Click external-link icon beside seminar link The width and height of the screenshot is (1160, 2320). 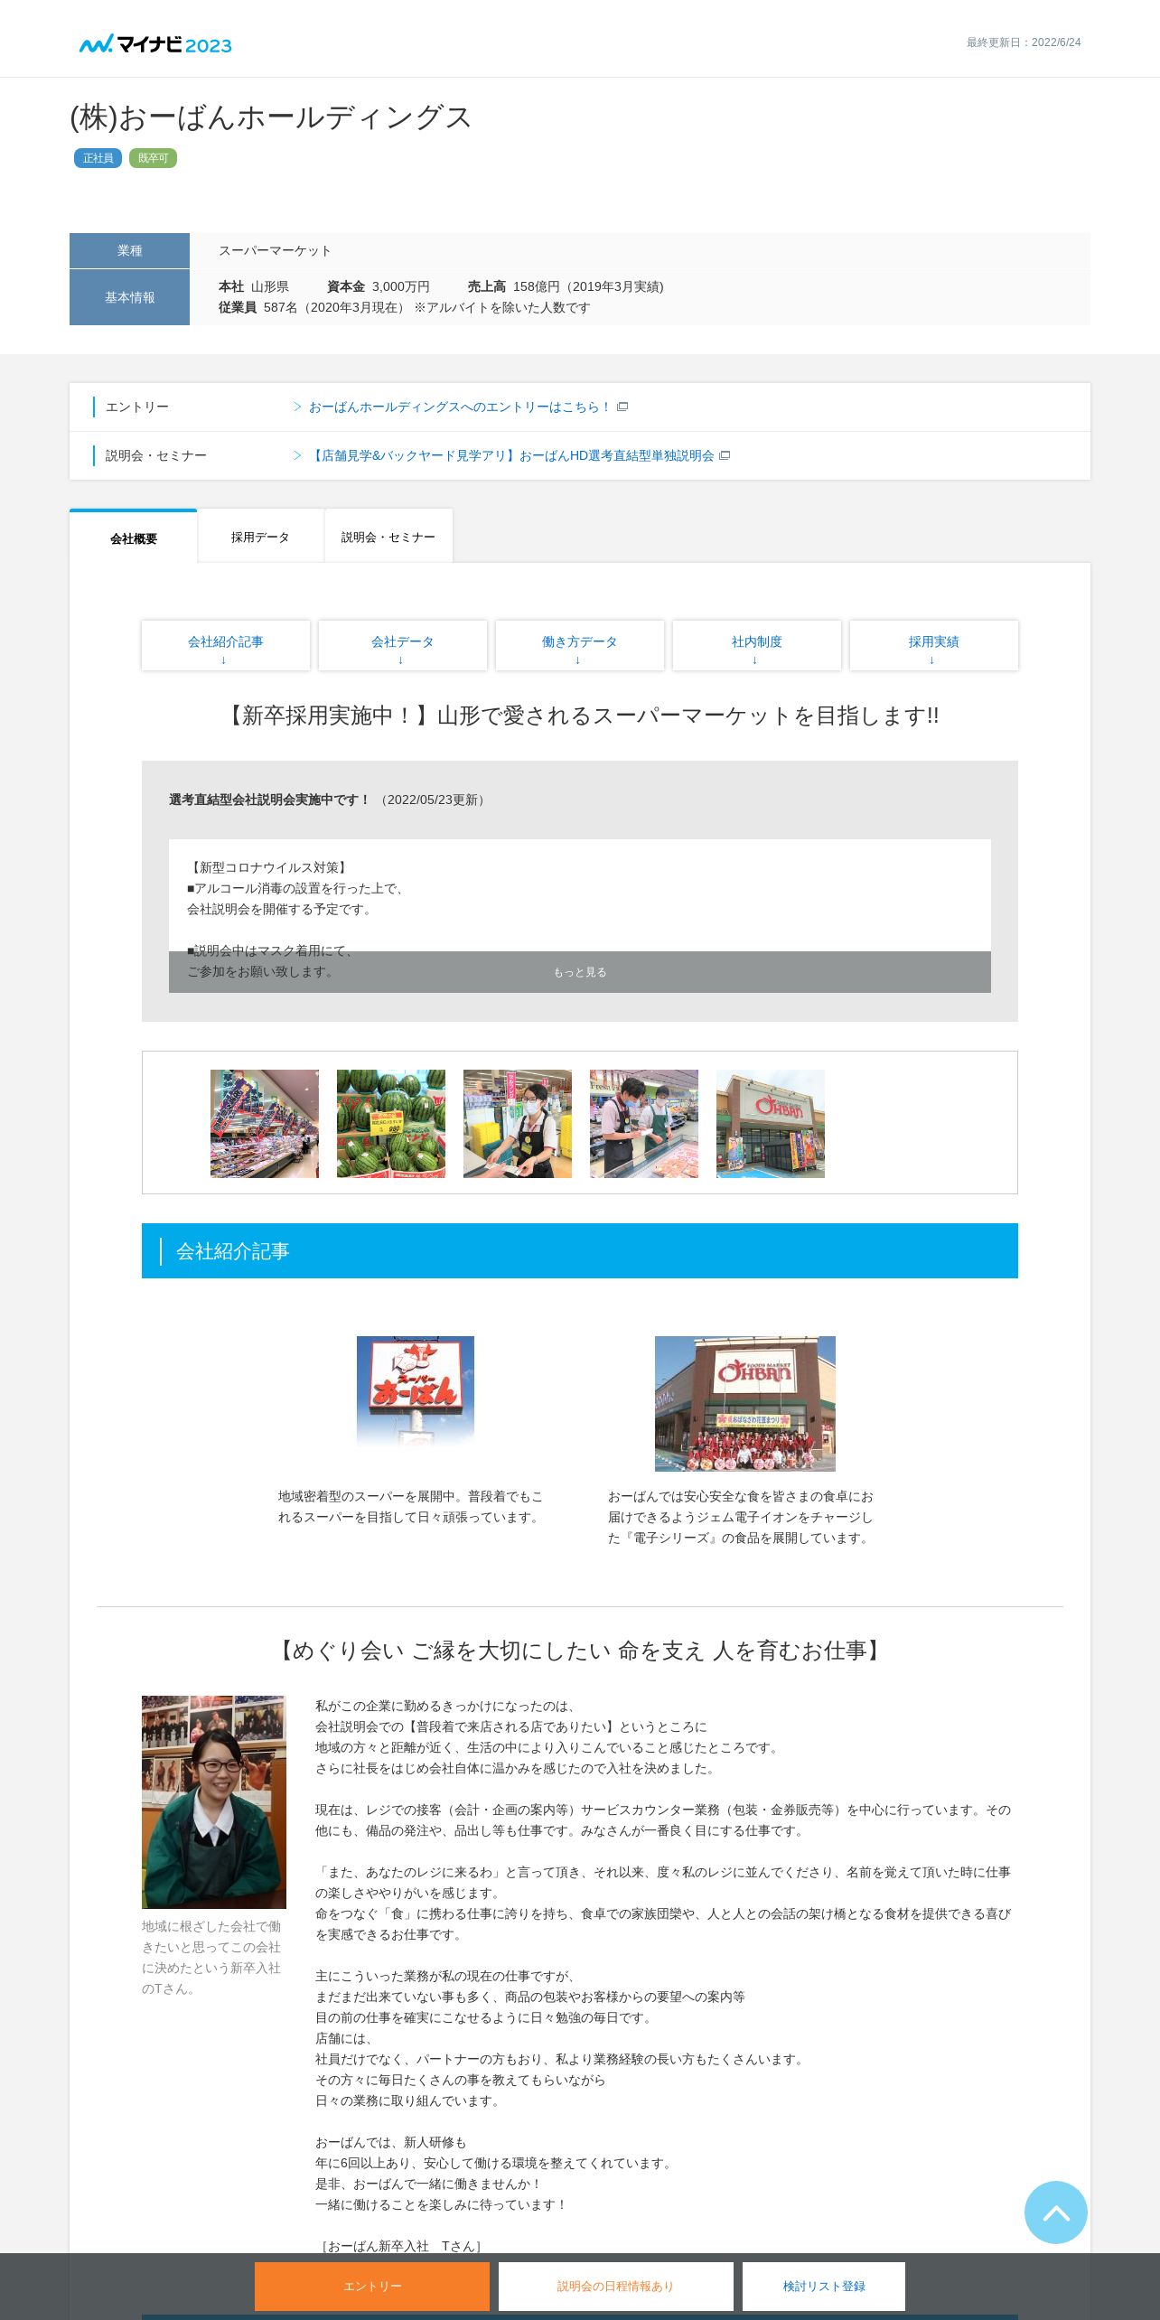coord(725,455)
